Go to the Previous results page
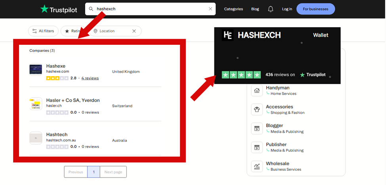 (x=76, y=172)
